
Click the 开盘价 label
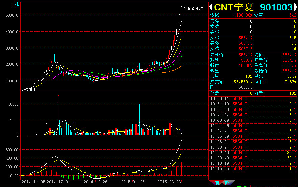260,60
